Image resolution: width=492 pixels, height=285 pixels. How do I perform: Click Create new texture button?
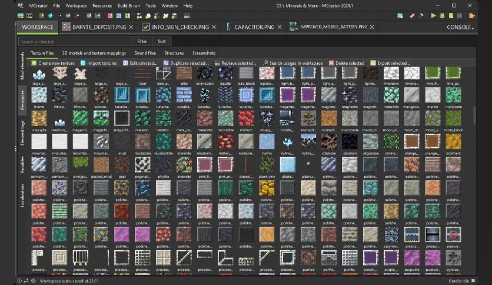(53, 63)
